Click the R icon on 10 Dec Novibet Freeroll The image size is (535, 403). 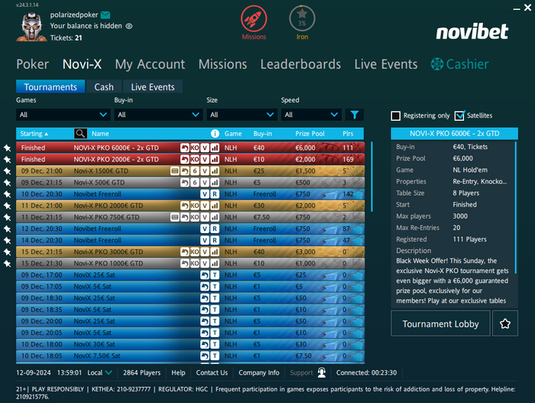point(214,194)
